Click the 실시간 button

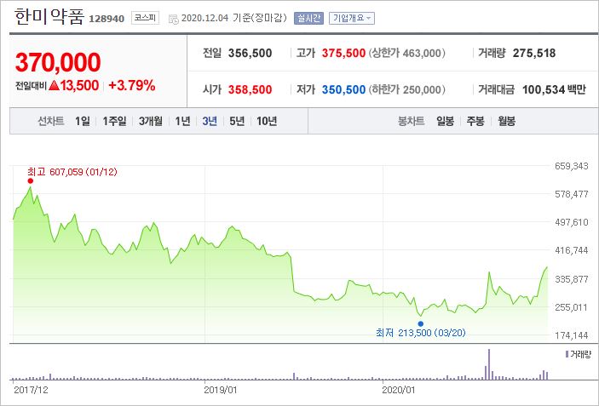click(308, 18)
